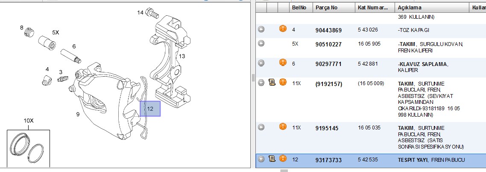Click the vertical splitter handle between panels
Screen dimensions: 486x172
pyautogui.click(x=253, y=77)
